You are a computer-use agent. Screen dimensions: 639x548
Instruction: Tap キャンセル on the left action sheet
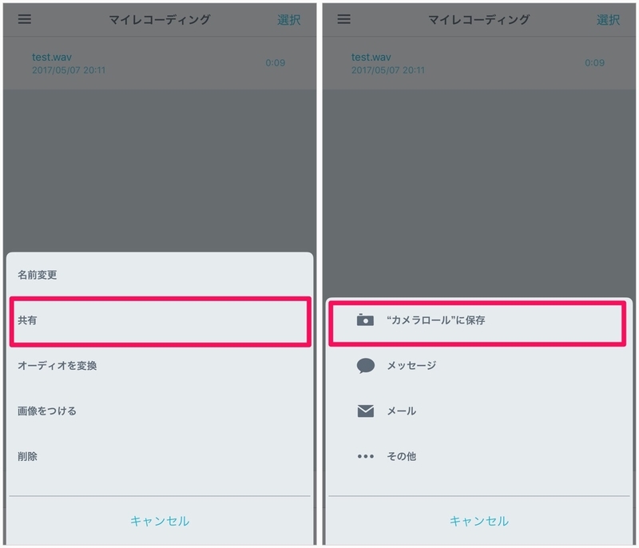pyautogui.click(x=160, y=521)
